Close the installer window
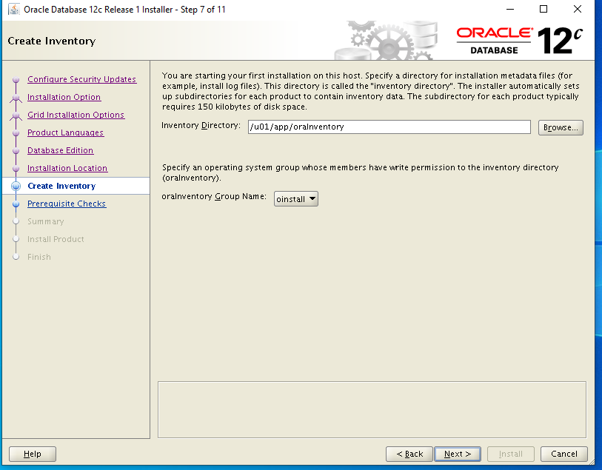The height and width of the screenshot is (470, 602). click(578, 9)
